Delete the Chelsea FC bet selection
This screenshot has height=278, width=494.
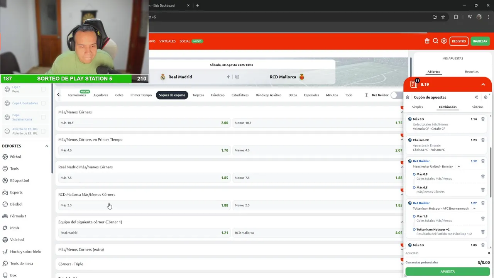click(x=483, y=140)
